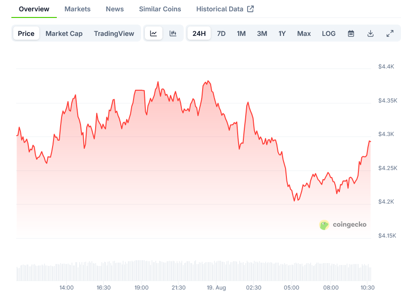
Task: Open the Markets tab
Action: 77,9
